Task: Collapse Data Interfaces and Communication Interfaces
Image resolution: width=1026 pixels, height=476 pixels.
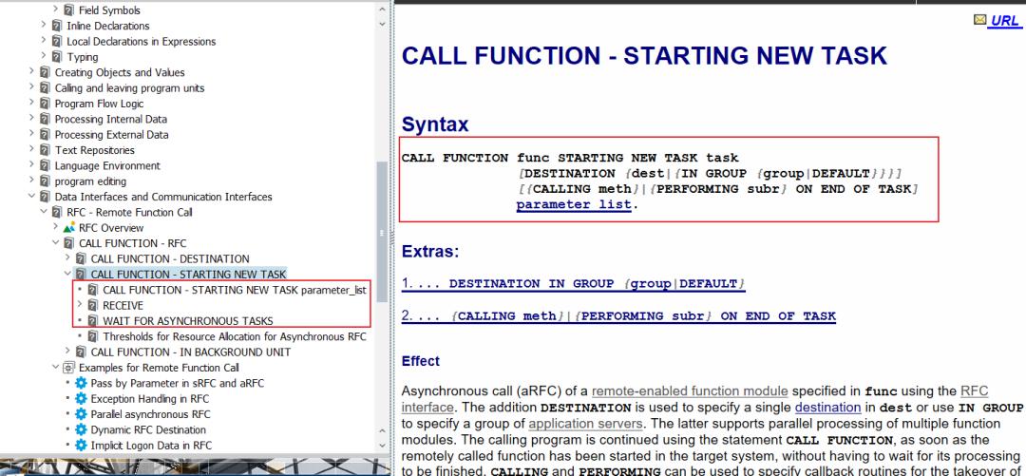Action: pyautogui.click(x=31, y=197)
